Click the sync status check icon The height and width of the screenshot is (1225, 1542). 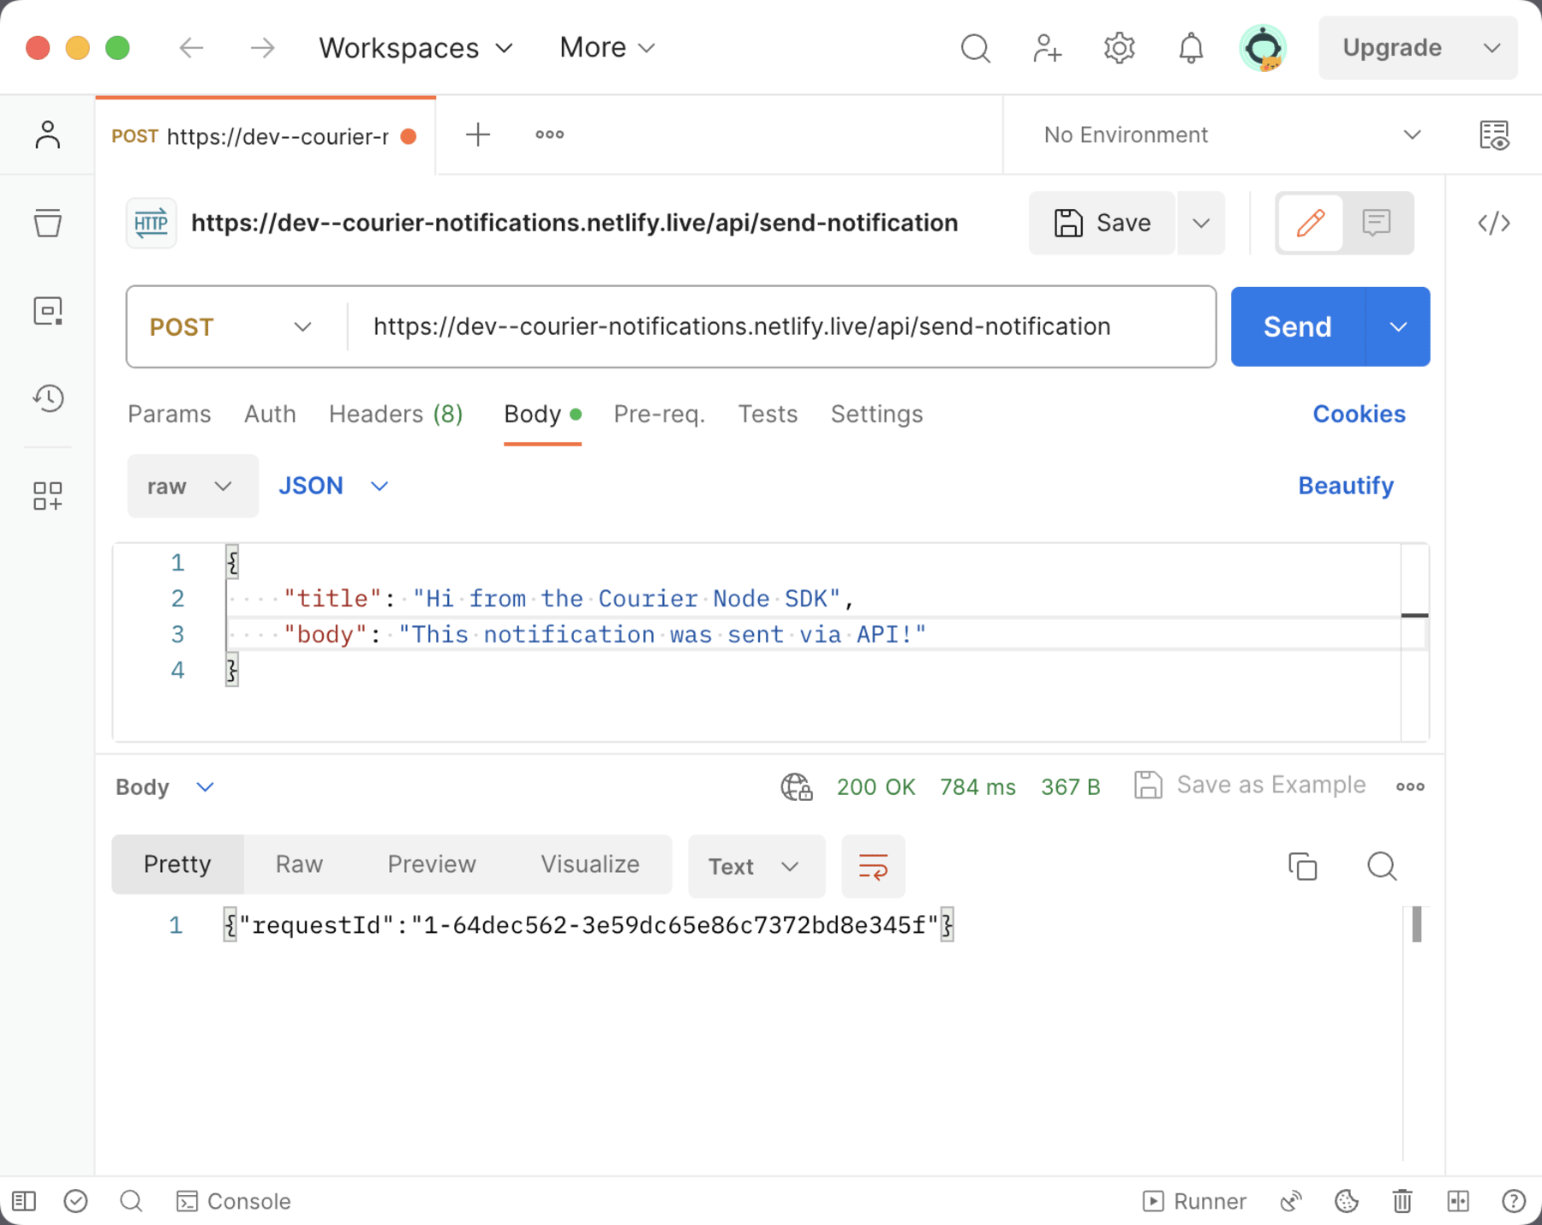point(76,1201)
